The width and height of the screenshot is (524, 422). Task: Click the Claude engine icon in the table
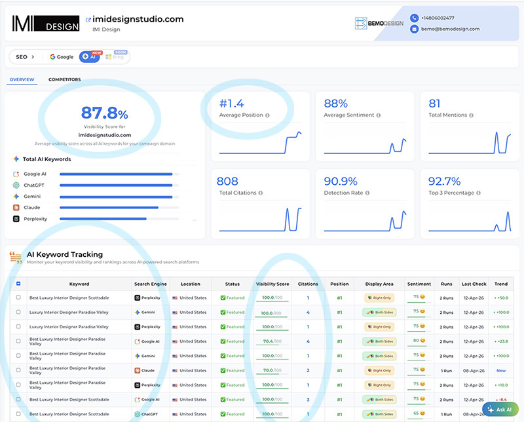point(137,370)
